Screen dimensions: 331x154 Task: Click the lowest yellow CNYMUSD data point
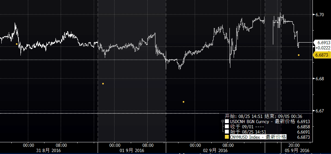(183, 102)
